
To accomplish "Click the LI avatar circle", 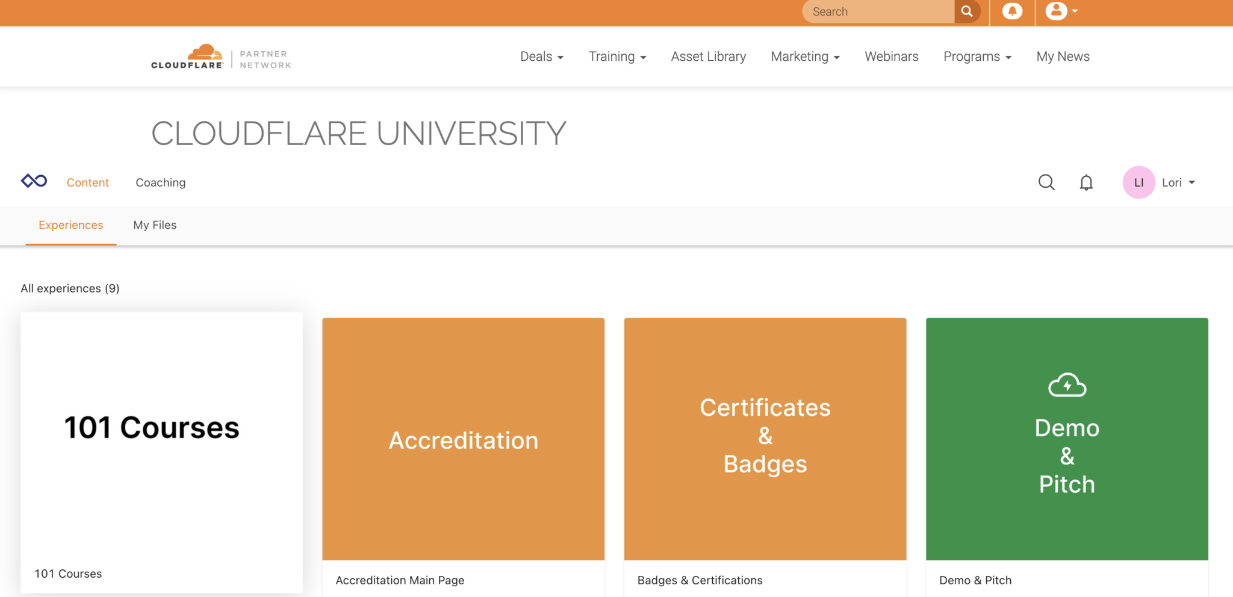I will 1138,182.
